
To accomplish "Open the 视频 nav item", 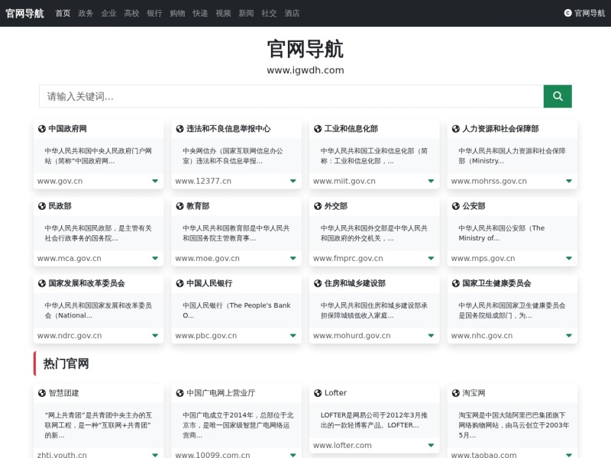I will (223, 13).
